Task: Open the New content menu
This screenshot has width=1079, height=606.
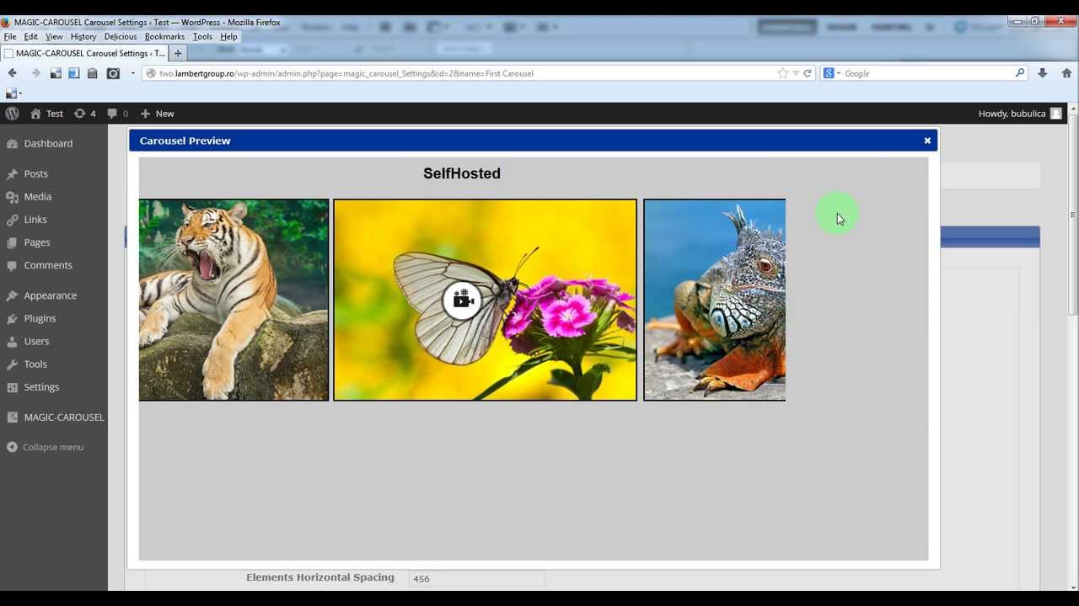Action: click(157, 113)
